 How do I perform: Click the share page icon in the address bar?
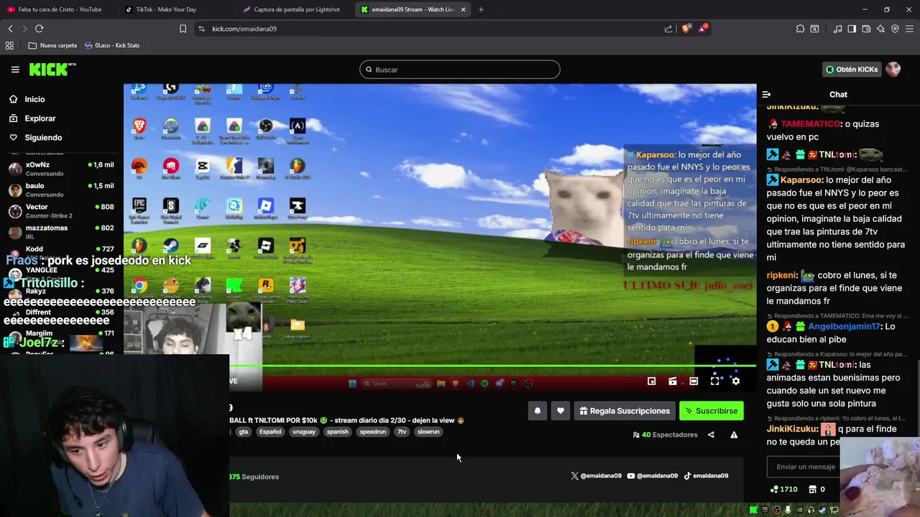click(x=668, y=29)
